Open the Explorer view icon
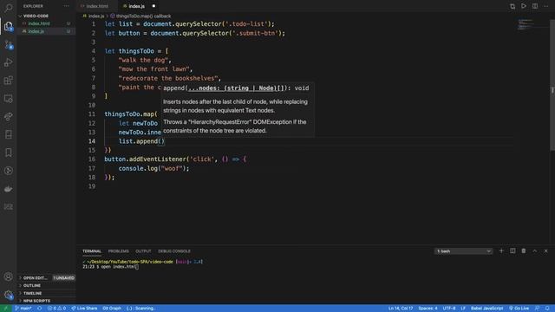 click(x=8, y=26)
